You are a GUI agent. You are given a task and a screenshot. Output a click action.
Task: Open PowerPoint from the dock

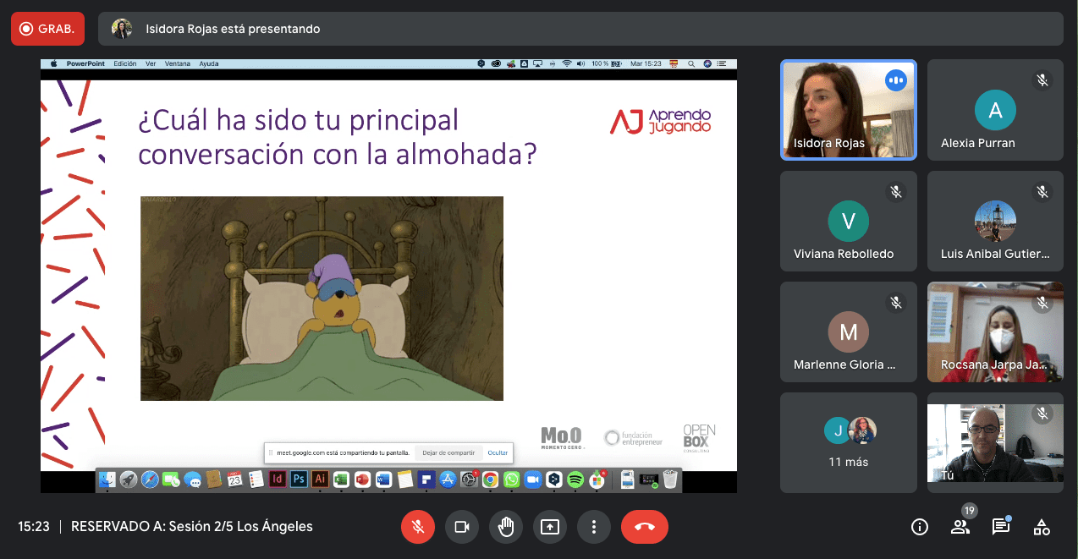[x=362, y=480]
